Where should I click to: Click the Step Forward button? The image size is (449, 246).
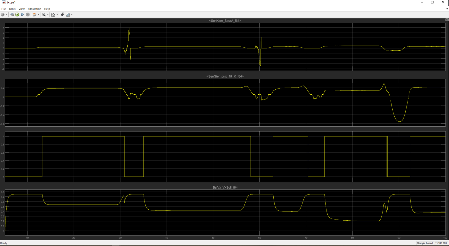[x=23, y=15]
